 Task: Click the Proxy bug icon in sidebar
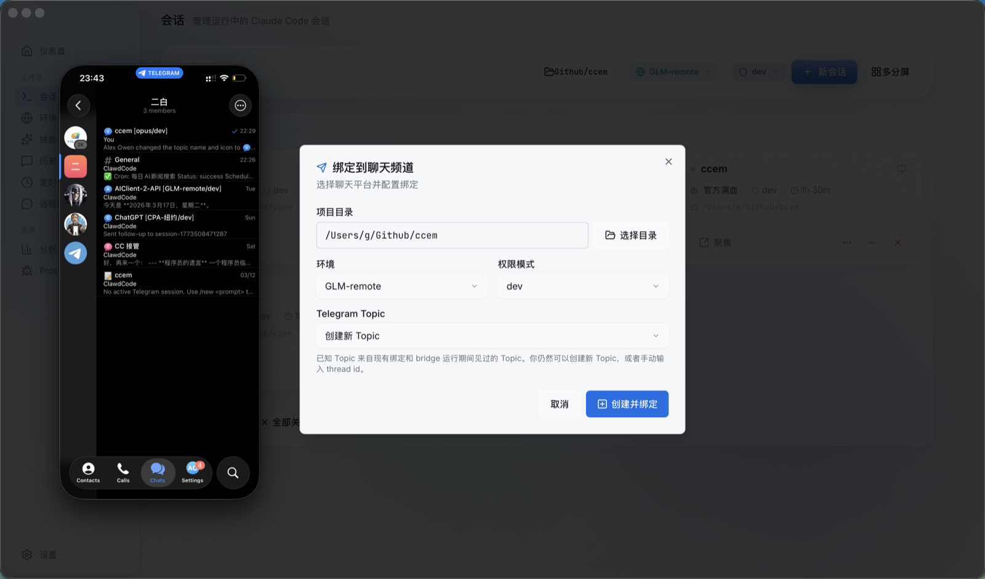coord(27,270)
